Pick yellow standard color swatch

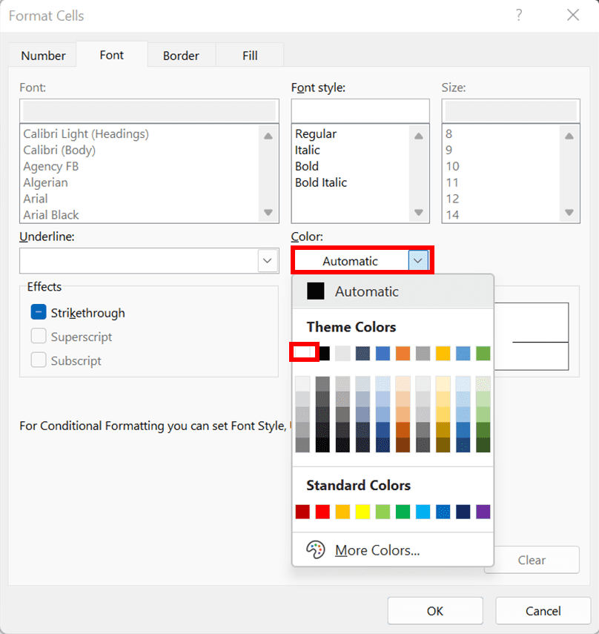coord(363,512)
